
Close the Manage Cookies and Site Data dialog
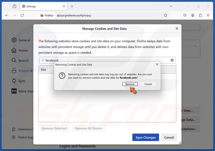(x=177, y=29)
